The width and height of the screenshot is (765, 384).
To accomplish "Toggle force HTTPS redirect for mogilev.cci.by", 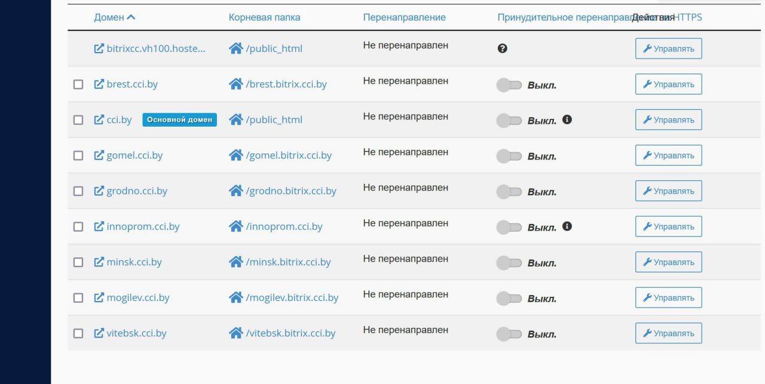I will point(509,299).
